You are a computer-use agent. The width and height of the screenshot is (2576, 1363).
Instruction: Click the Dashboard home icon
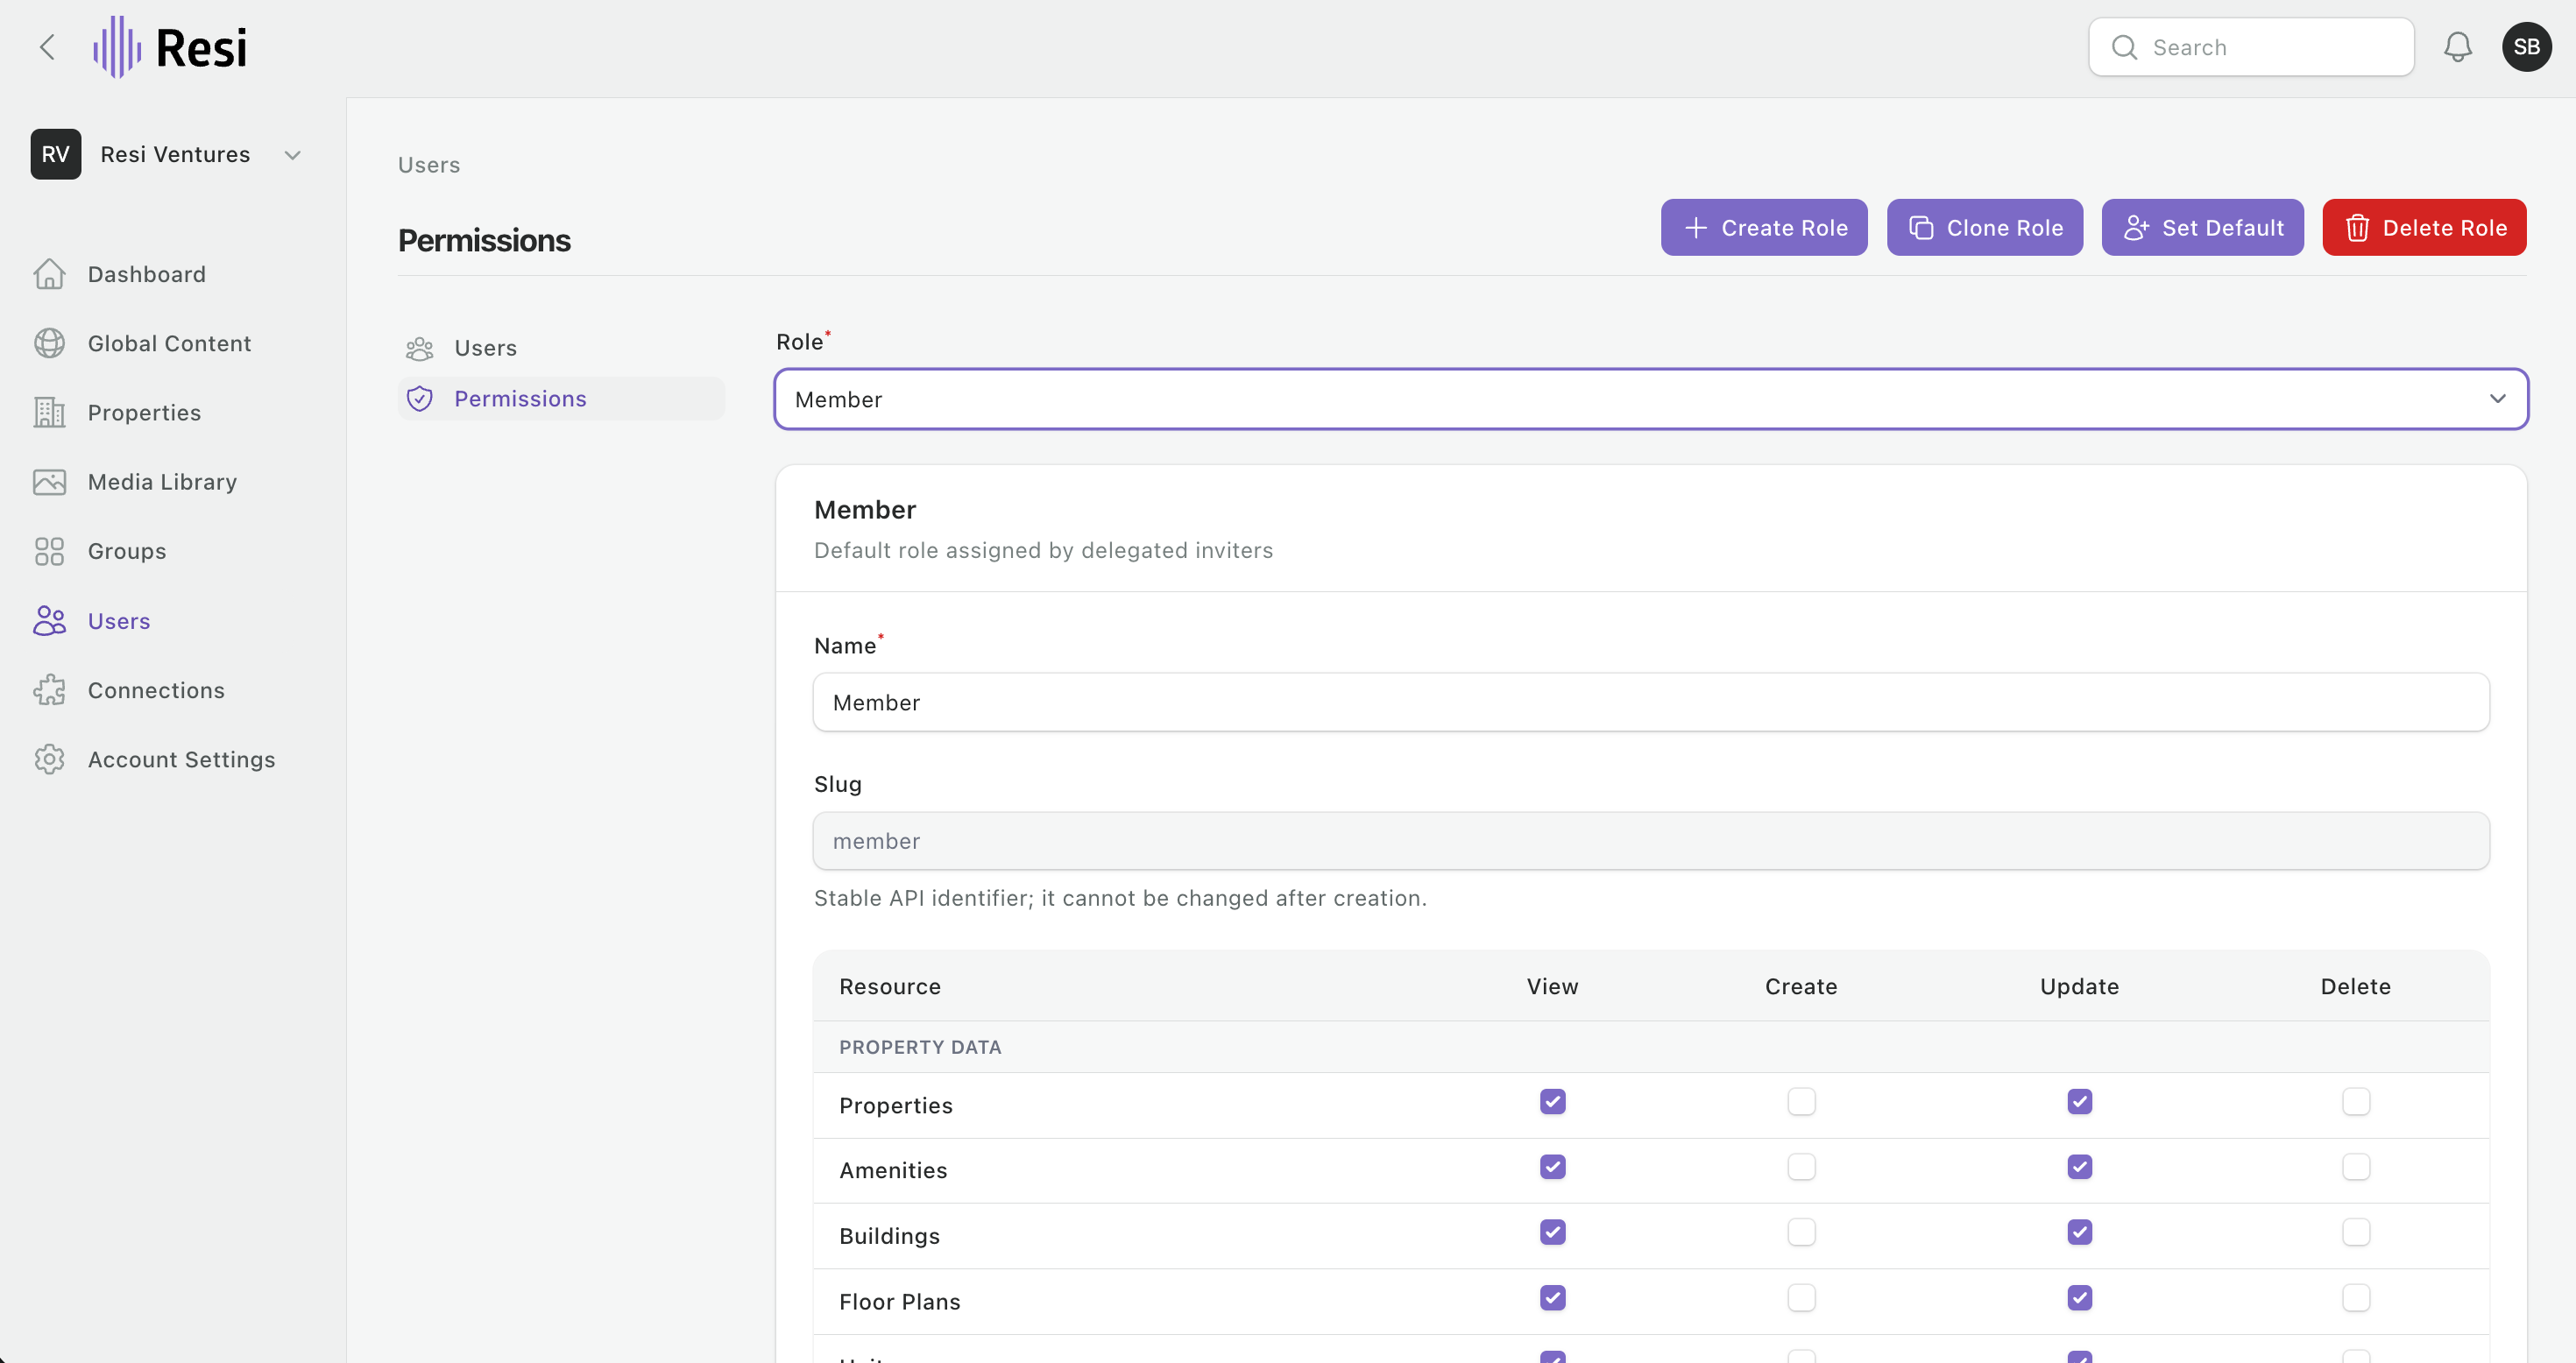[x=49, y=274]
